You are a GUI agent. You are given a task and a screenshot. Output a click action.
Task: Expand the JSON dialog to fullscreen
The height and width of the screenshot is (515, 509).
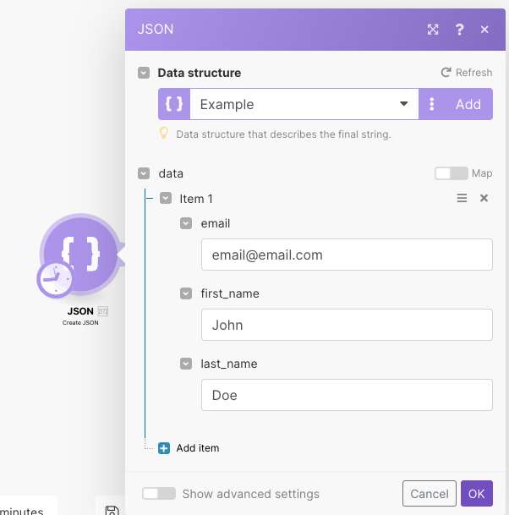click(433, 30)
